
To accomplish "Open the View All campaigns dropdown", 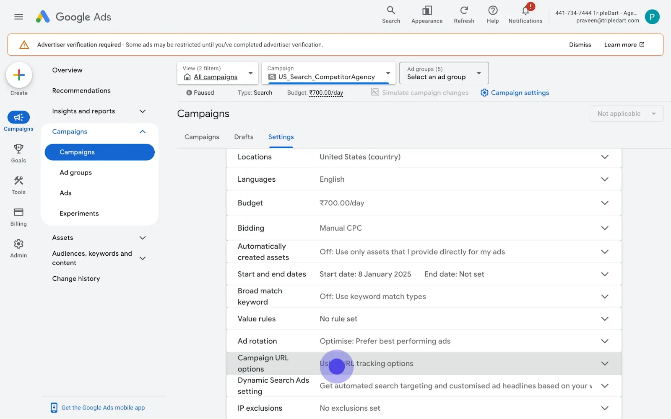I will 218,73.
